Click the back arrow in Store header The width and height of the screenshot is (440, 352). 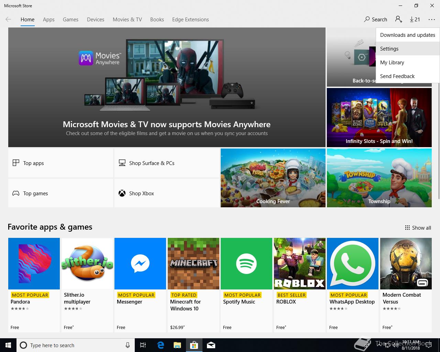coord(8,20)
